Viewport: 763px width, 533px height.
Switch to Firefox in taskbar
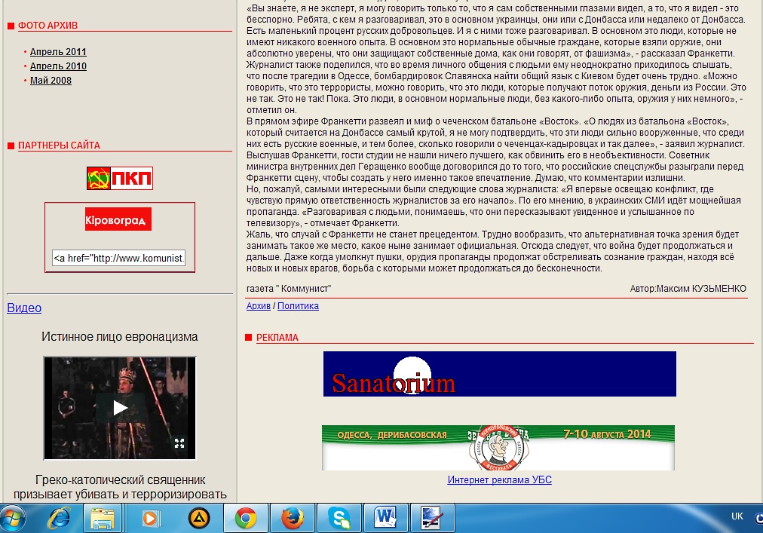coord(293,519)
